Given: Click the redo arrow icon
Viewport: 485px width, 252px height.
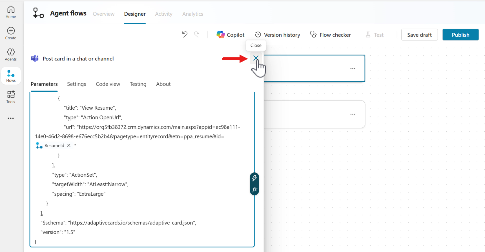Looking at the screenshot, I should tap(197, 35).
